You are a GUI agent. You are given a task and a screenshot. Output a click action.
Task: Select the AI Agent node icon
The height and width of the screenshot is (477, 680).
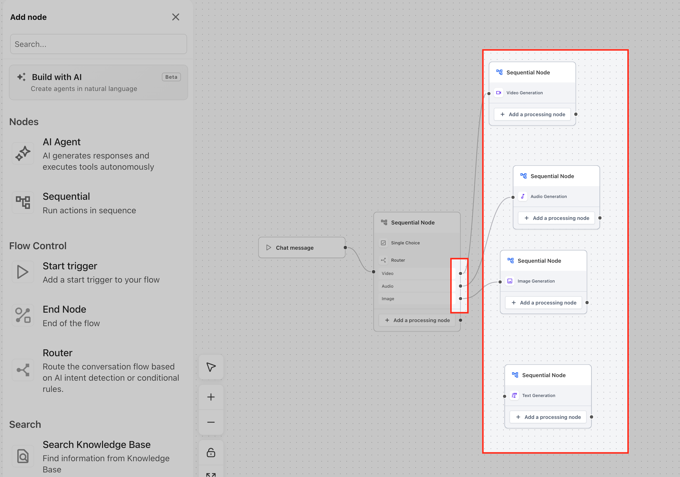tap(23, 154)
